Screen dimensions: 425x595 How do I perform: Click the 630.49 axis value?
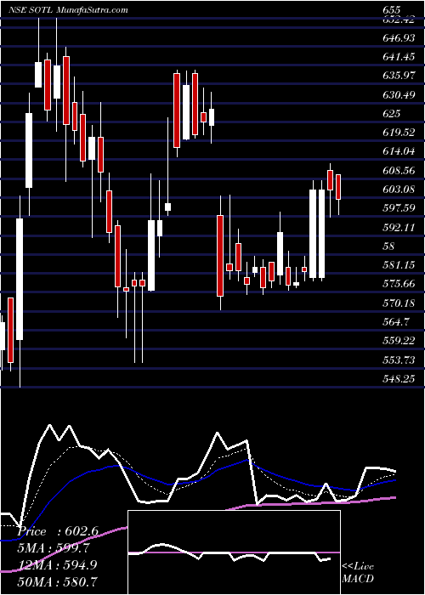[399, 94]
